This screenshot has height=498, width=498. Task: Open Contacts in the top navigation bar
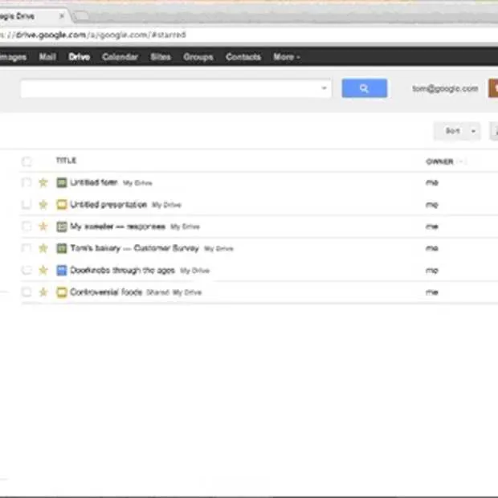(243, 57)
